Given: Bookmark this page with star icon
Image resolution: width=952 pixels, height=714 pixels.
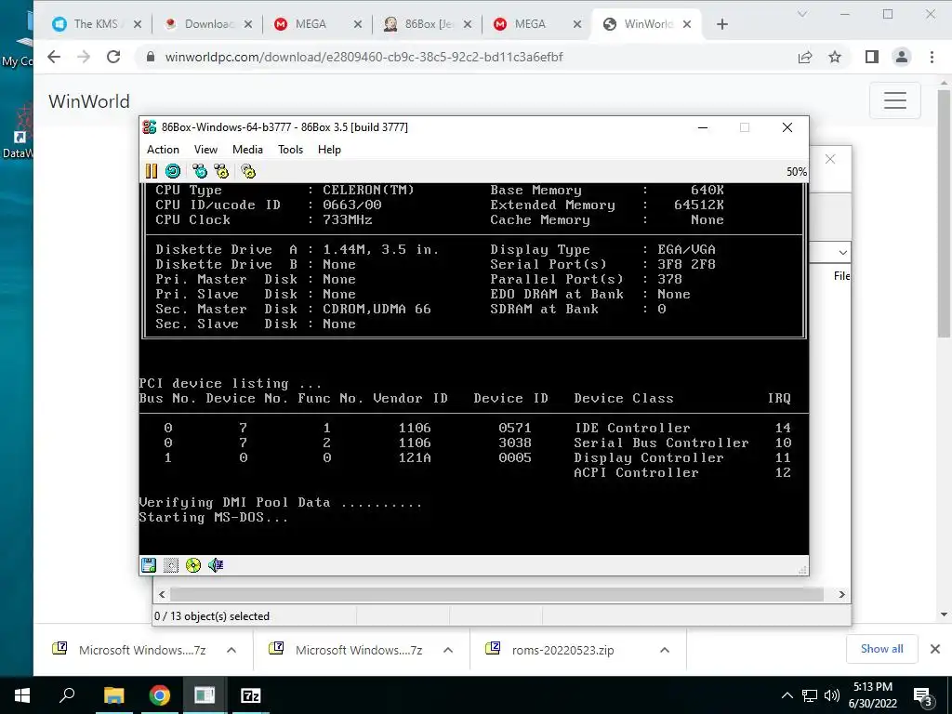Looking at the screenshot, I should [x=835, y=57].
